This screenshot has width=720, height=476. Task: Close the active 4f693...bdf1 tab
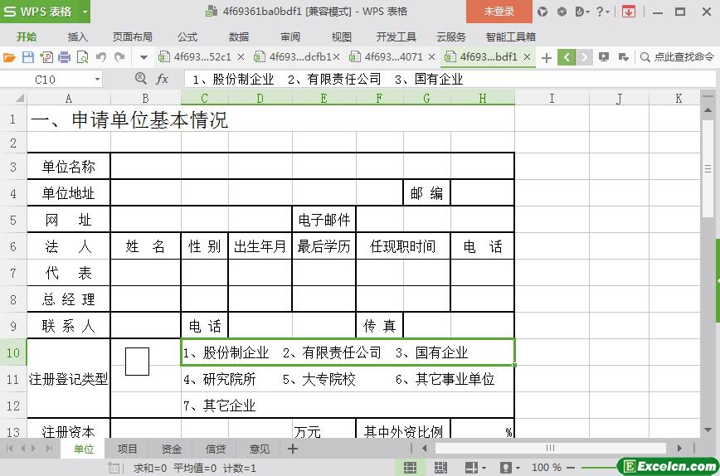pyautogui.click(x=528, y=57)
